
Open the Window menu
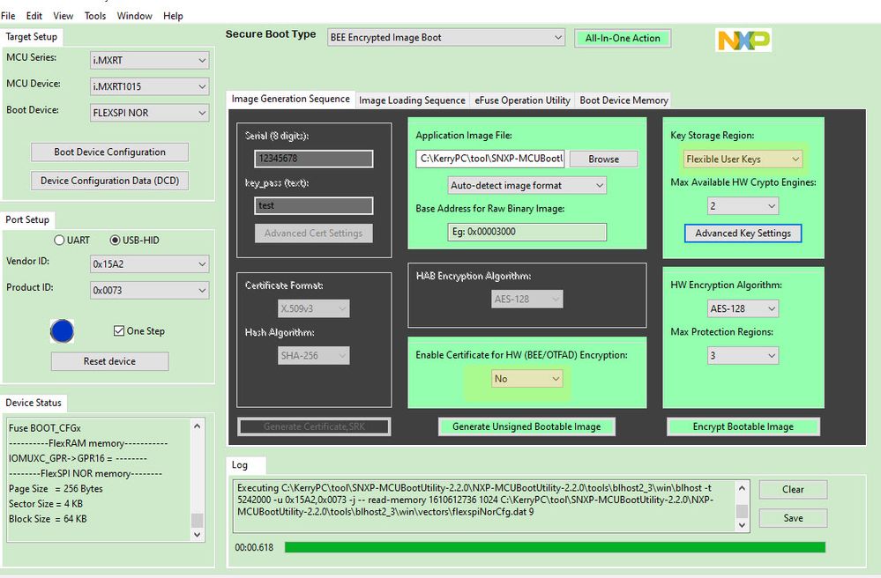pos(134,16)
